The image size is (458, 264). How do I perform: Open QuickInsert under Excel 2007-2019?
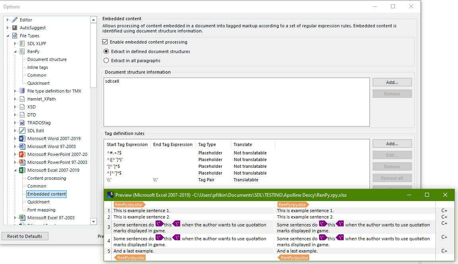pos(38,202)
